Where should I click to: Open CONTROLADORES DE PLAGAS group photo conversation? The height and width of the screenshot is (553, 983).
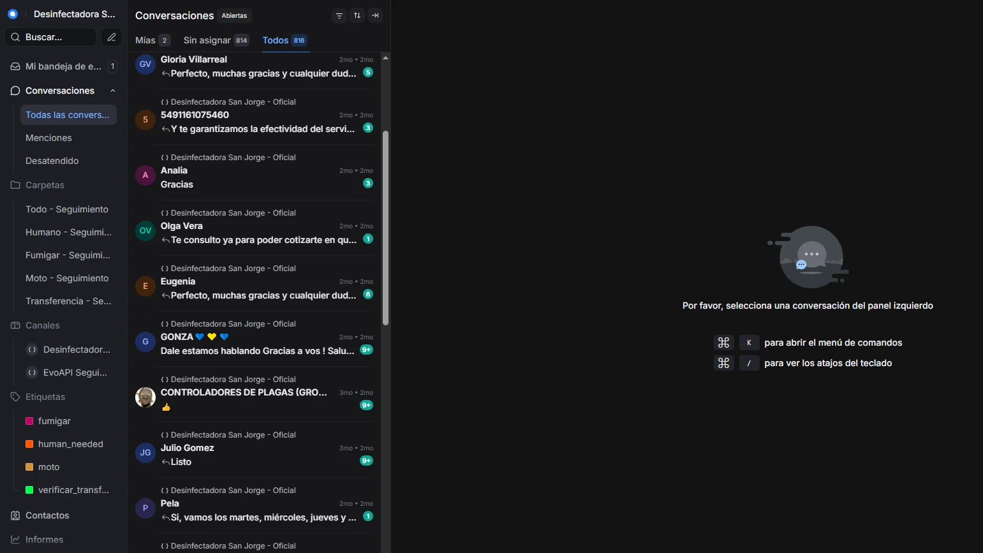point(254,394)
